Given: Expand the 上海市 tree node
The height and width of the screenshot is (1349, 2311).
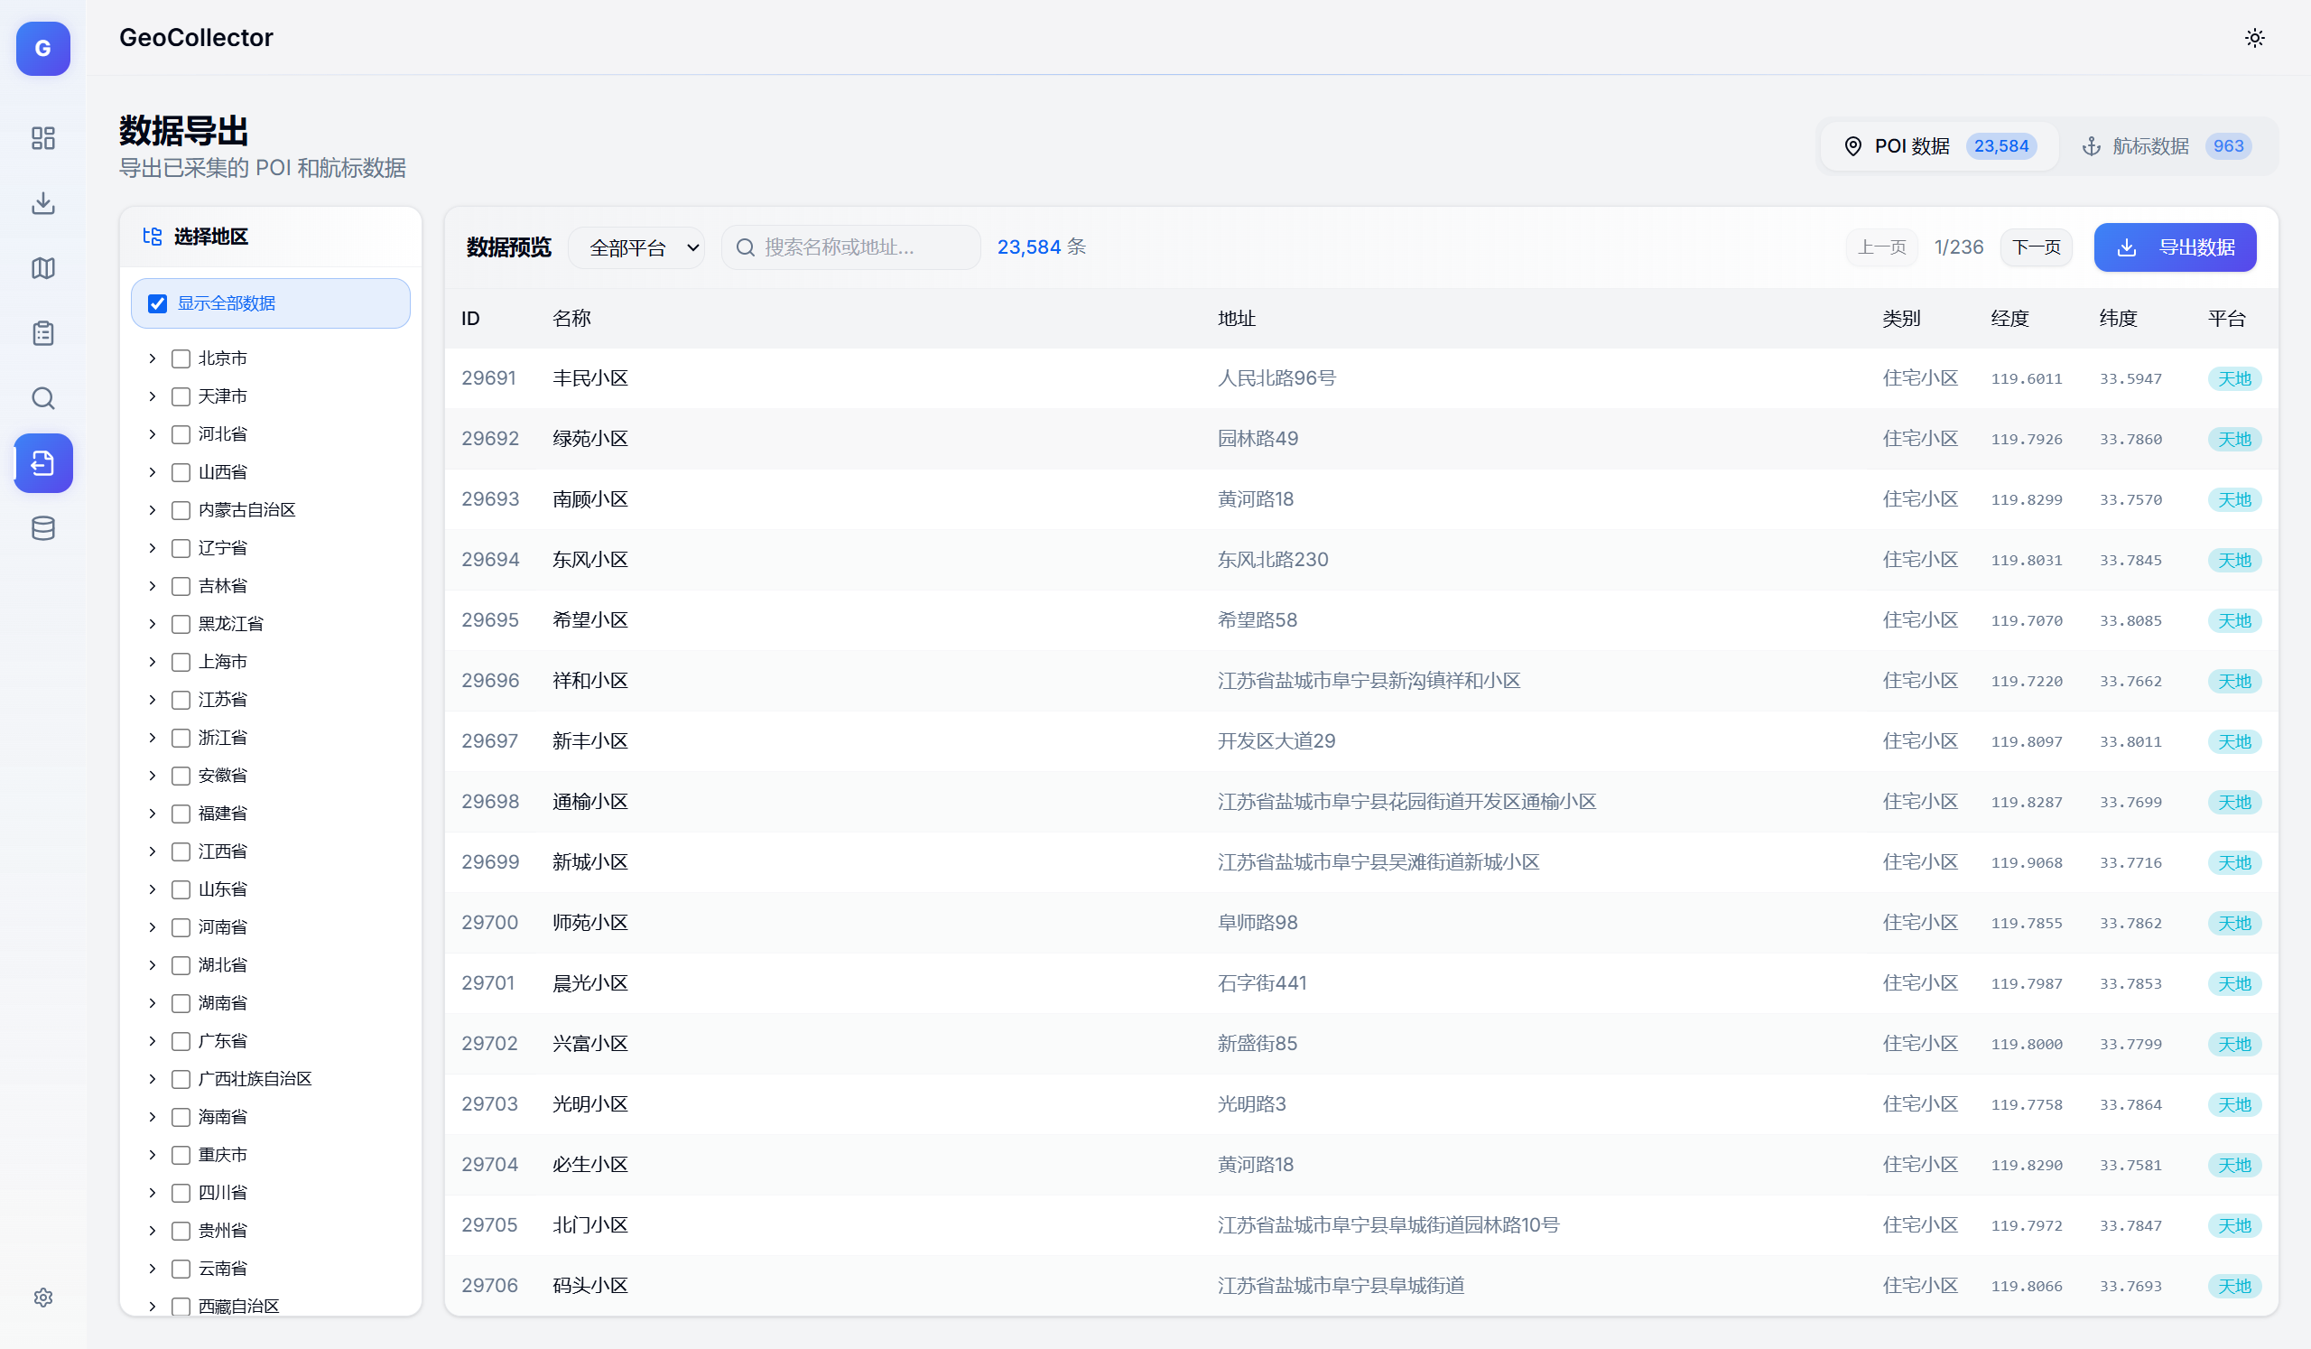Looking at the screenshot, I should click(x=153, y=662).
